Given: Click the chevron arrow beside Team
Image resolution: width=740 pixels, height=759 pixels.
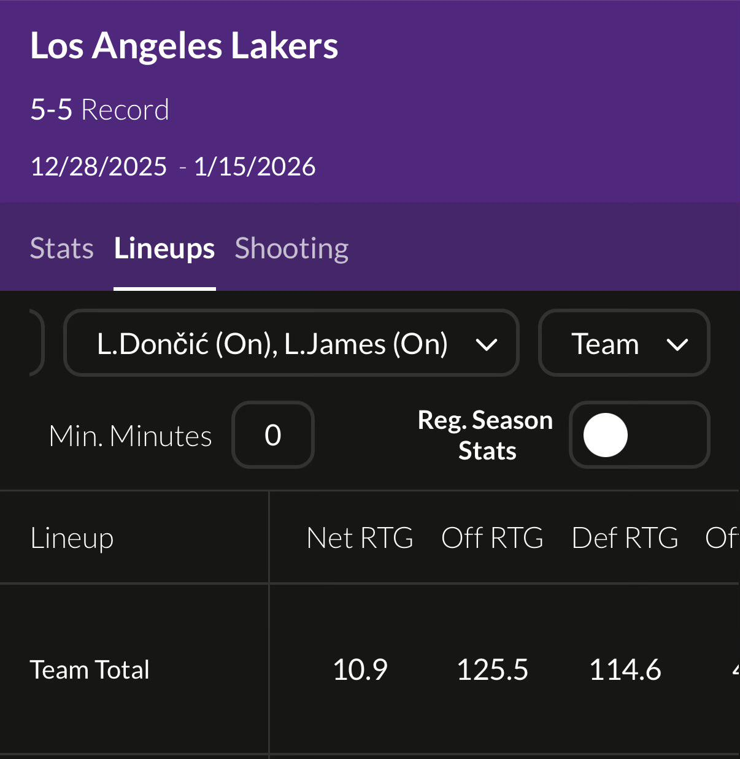Looking at the screenshot, I should click(x=677, y=345).
